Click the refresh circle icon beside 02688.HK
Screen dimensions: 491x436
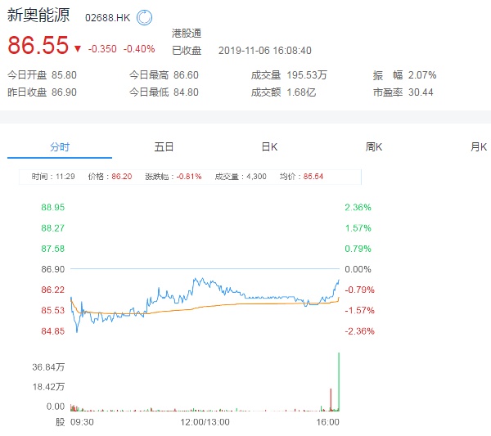coord(144,17)
